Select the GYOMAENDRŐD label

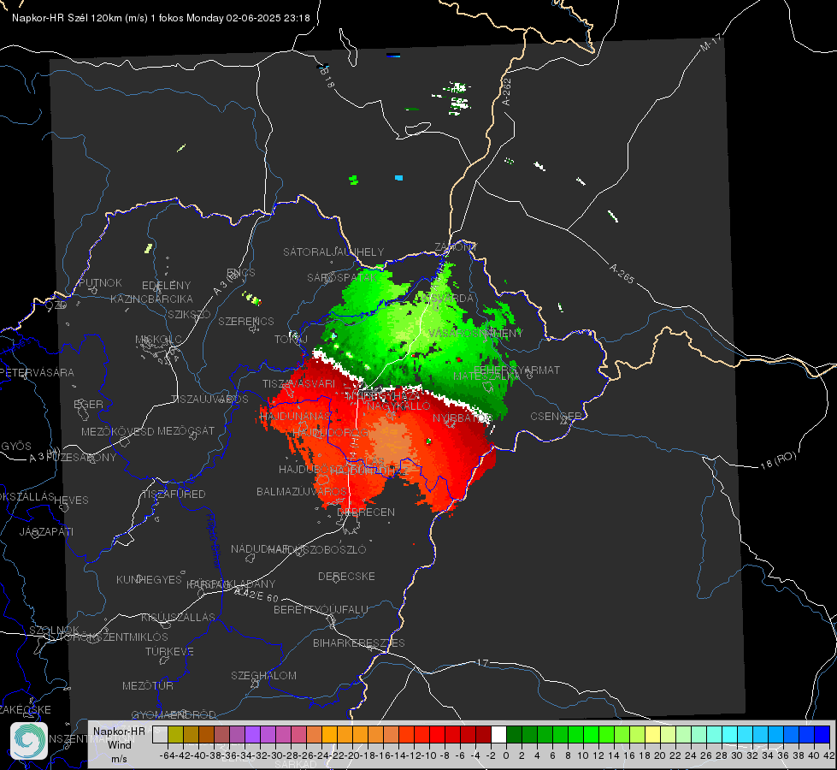click(x=174, y=714)
